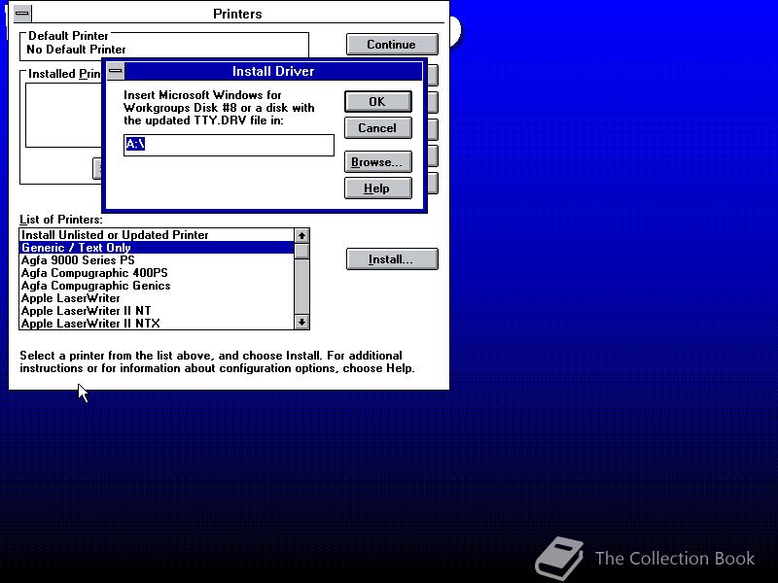This screenshot has width=778, height=583.
Task: Open the Printers window control menu
Action: pos(21,14)
